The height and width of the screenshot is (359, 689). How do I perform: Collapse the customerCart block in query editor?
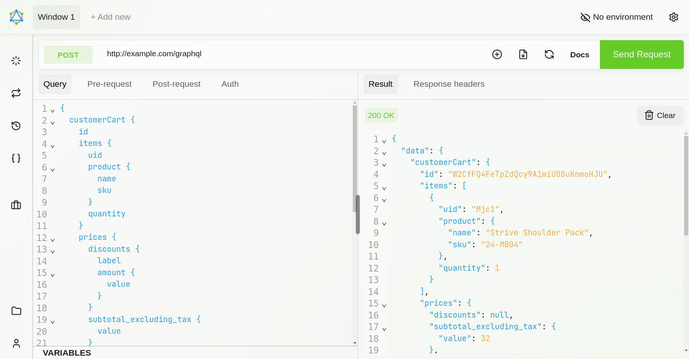click(53, 123)
